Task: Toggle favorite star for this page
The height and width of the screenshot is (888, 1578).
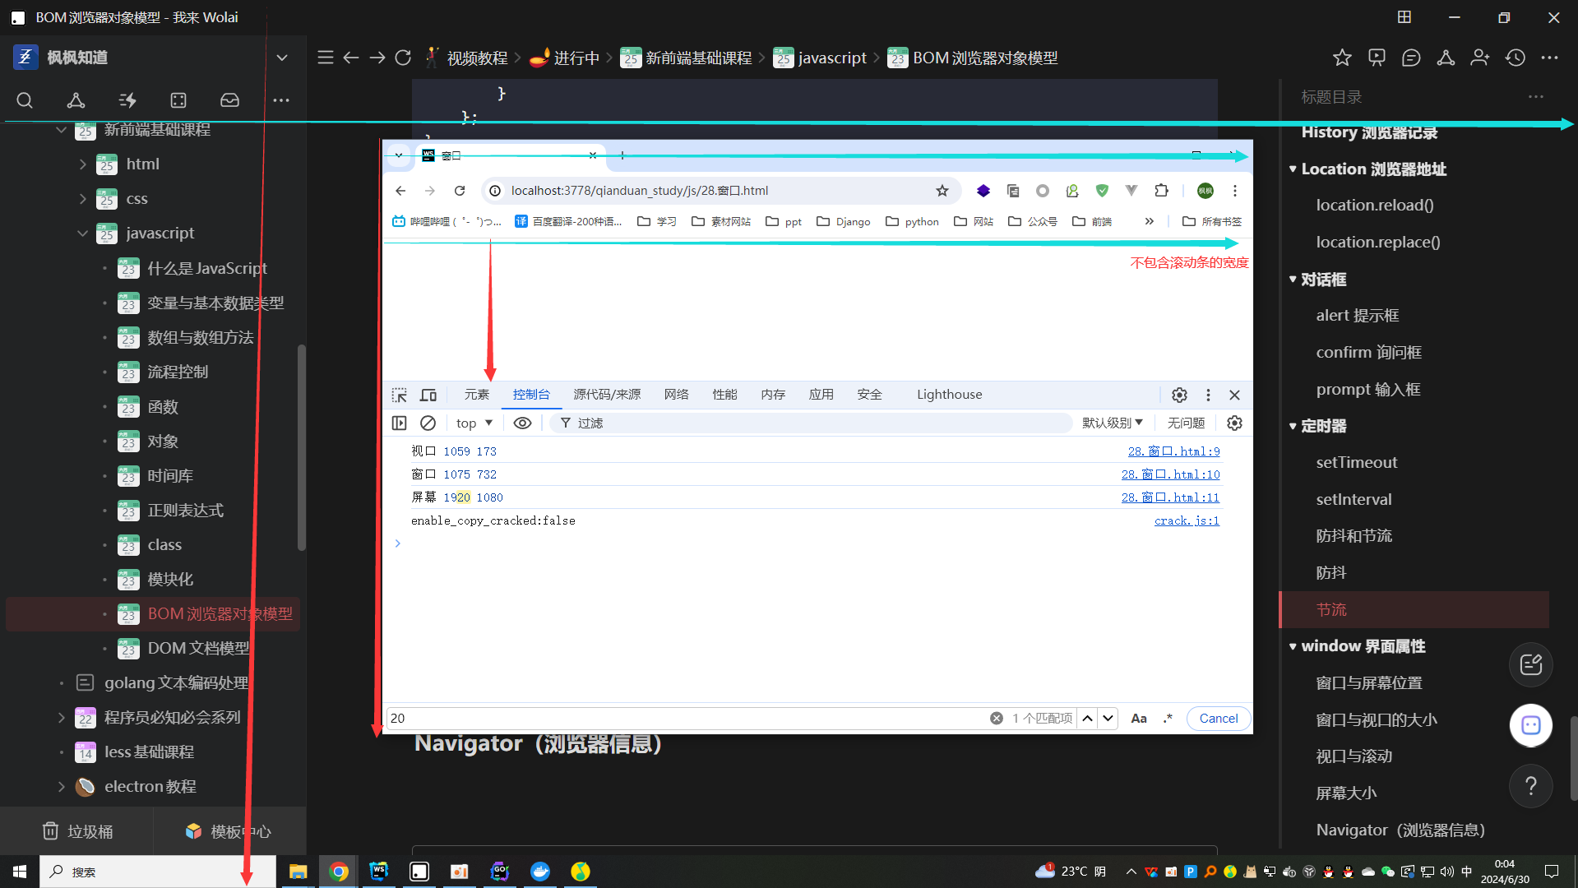Action: (1342, 58)
